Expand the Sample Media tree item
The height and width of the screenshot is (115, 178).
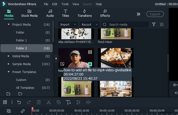9,64
